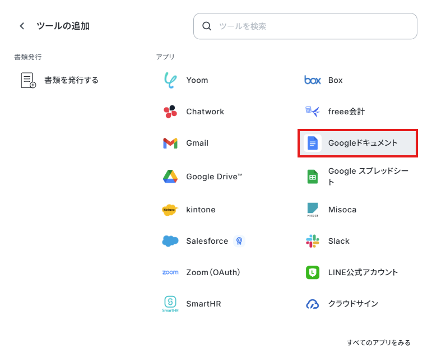Choose SmartHR app label

(203, 304)
